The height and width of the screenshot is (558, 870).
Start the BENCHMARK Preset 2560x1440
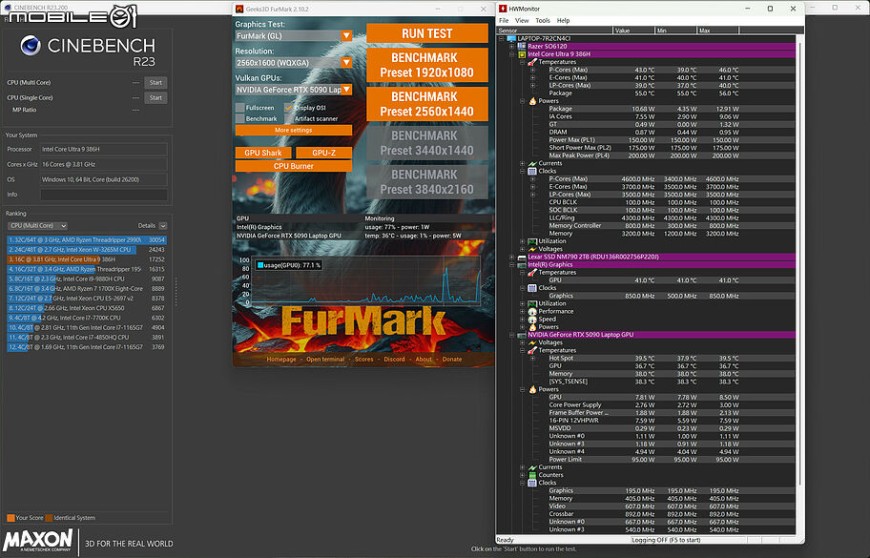point(427,104)
